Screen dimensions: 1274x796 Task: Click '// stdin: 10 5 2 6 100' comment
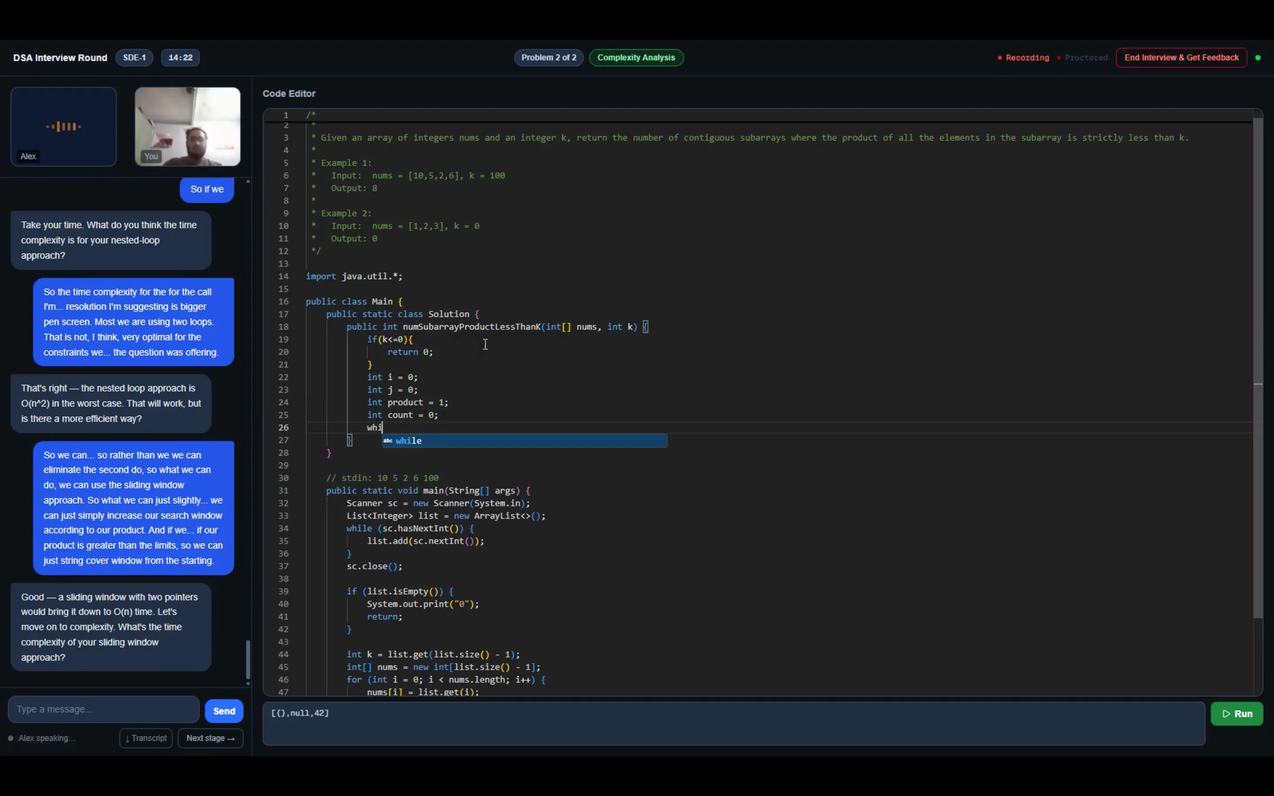click(x=382, y=478)
